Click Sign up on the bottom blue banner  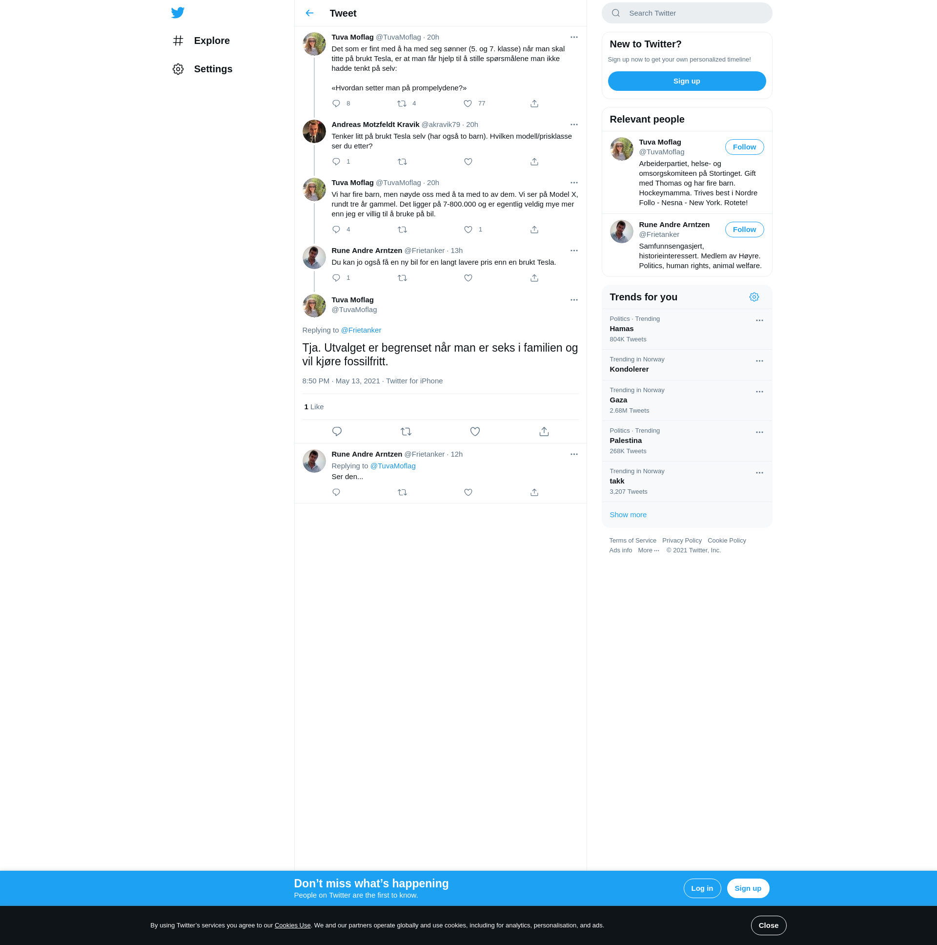(748, 889)
